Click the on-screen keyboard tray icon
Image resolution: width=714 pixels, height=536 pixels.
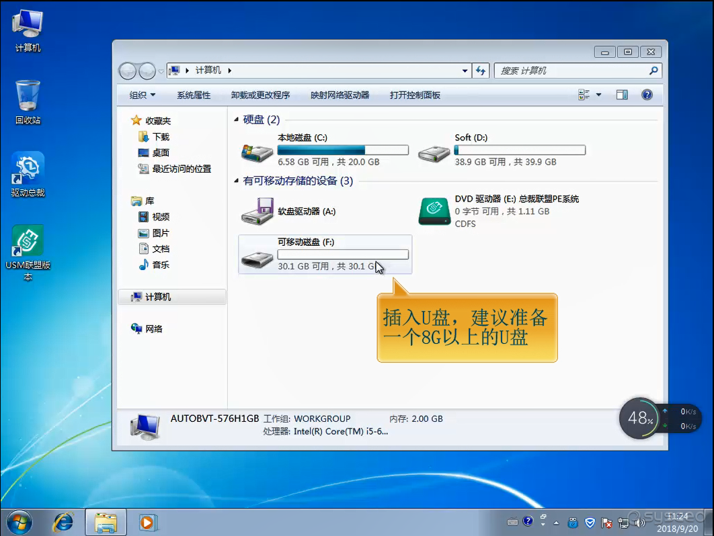click(x=512, y=522)
